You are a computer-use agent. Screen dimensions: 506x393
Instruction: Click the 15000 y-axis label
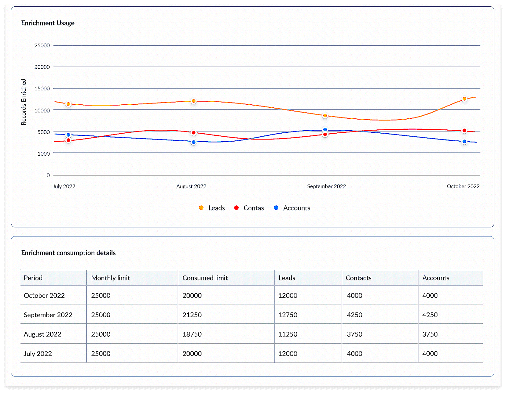click(42, 88)
